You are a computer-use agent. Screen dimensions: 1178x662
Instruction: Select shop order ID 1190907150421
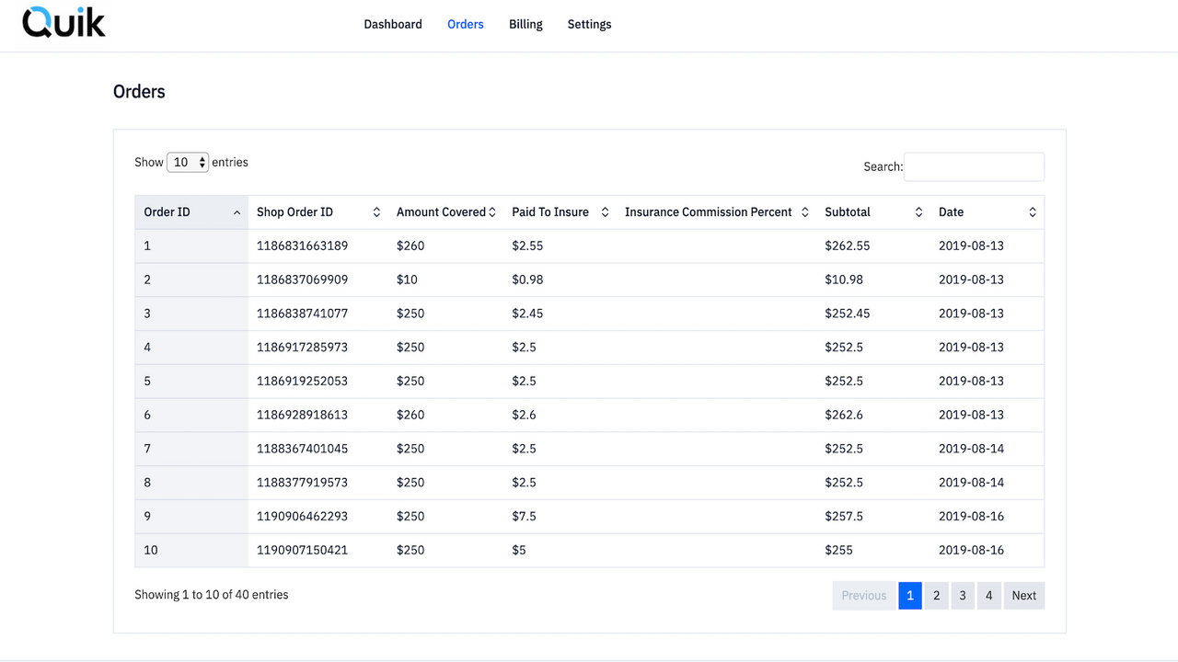pyautogui.click(x=302, y=550)
